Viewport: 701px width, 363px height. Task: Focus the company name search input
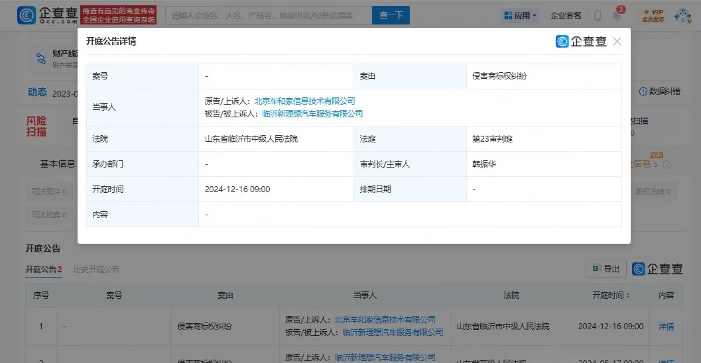(x=268, y=15)
